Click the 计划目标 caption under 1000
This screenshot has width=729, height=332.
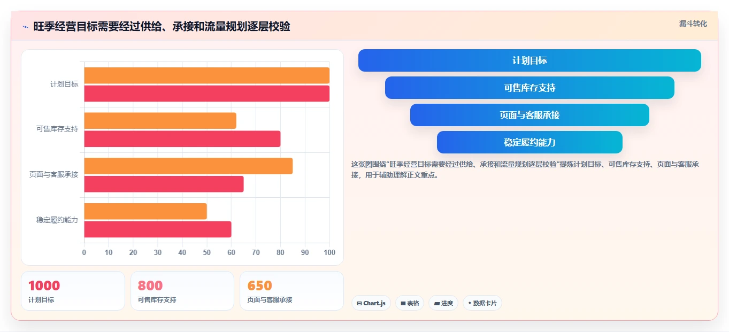tap(41, 300)
